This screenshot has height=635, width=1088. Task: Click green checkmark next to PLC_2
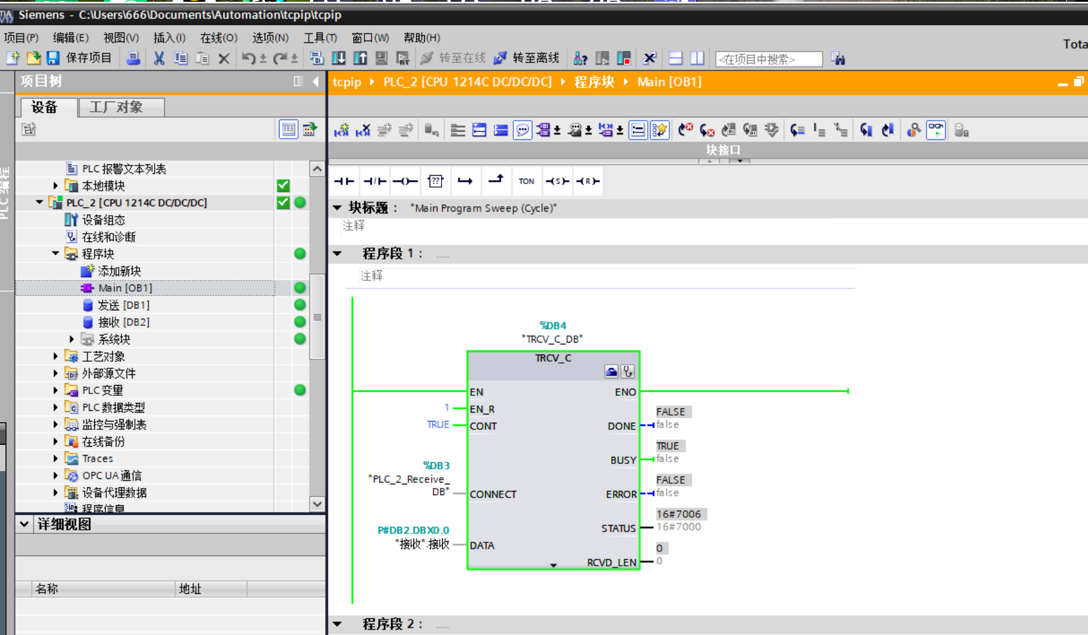pyautogui.click(x=283, y=203)
